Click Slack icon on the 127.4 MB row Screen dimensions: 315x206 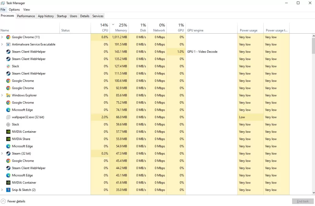click(8, 66)
